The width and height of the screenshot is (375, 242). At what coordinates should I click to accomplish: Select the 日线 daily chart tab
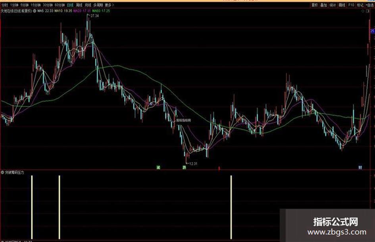pyautogui.click(x=70, y=5)
